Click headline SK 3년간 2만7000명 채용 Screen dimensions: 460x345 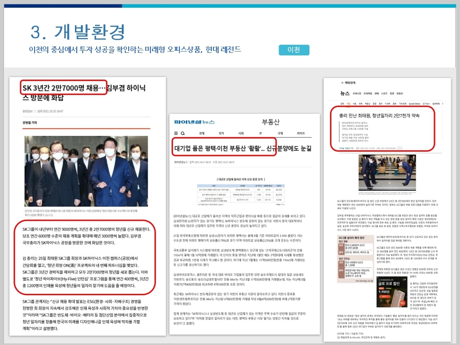[64, 88]
